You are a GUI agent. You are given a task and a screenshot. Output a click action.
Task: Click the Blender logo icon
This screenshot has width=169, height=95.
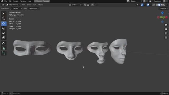tap(2, 1)
